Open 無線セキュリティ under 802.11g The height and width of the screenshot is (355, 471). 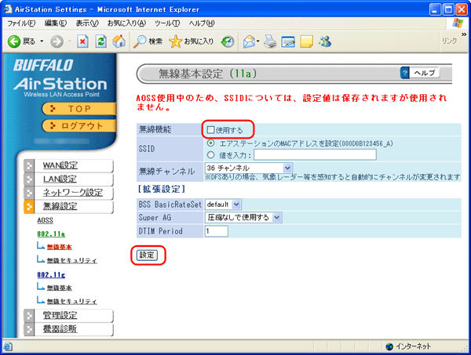pyautogui.click(x=72, y=302)
